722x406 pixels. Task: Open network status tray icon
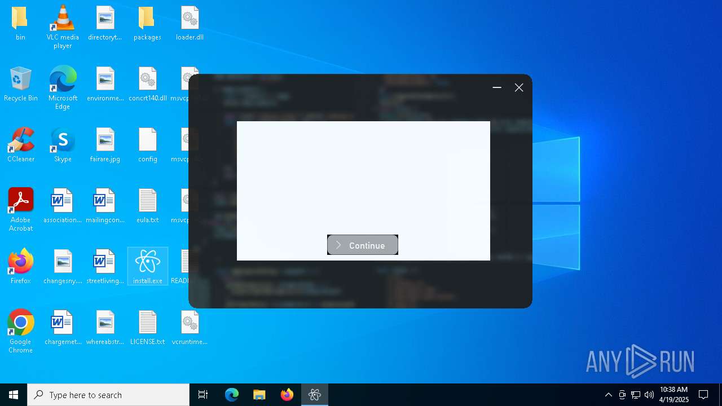click(636, 395)
